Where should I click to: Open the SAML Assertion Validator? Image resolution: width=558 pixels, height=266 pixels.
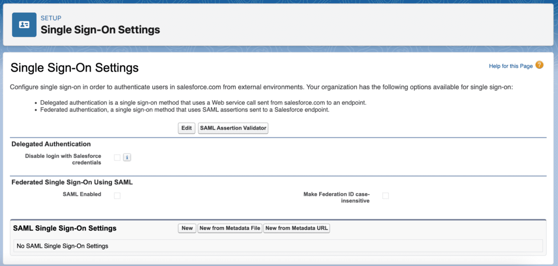[x=233, y=128]
